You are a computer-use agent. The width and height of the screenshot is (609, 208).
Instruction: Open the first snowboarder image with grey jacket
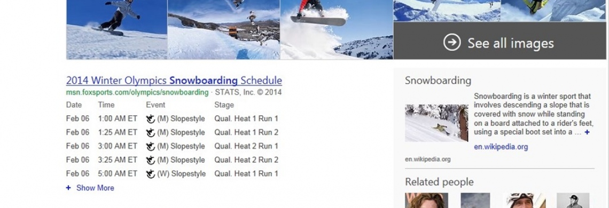click(x=116, y=29)
